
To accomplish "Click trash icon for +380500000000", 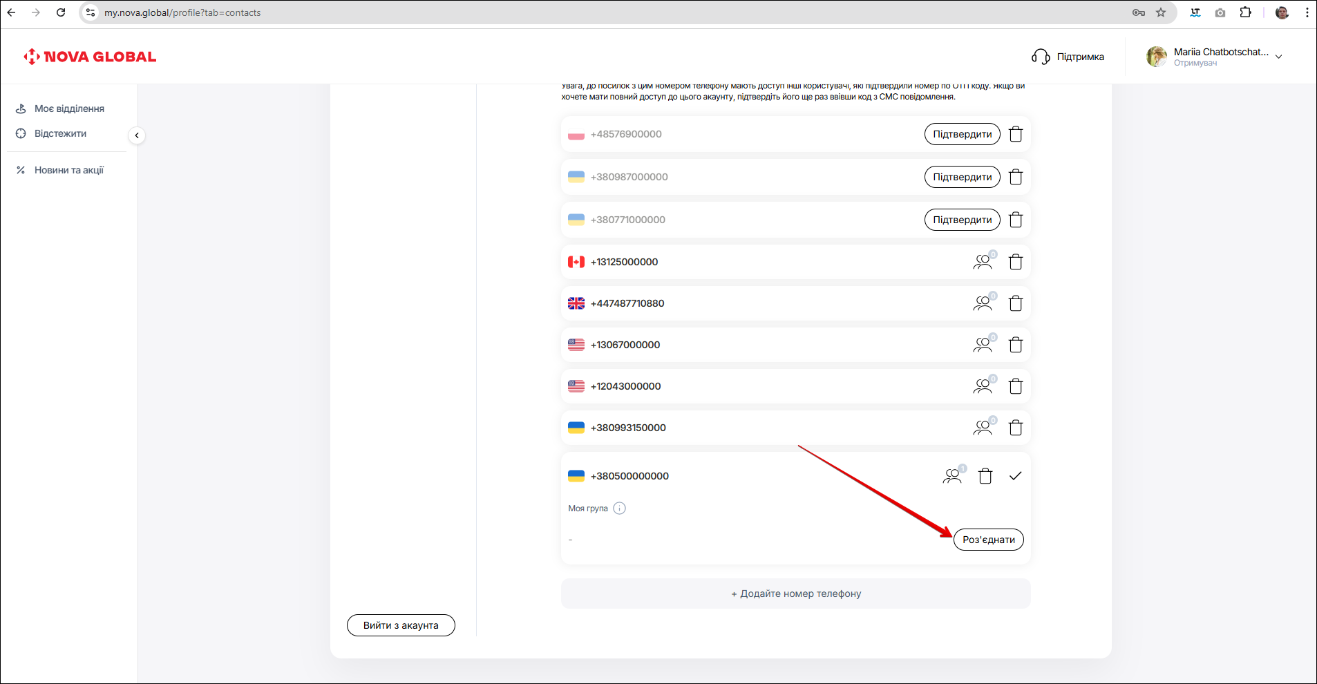I will 985,476.
